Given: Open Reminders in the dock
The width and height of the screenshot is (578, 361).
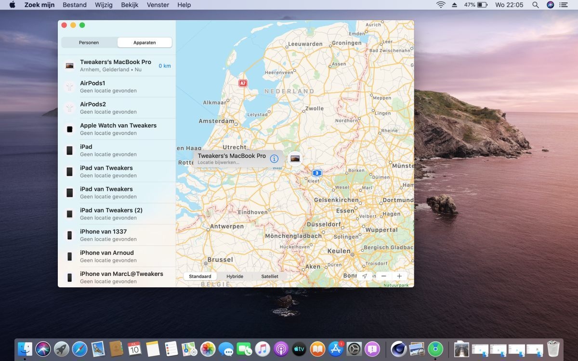Looking at the screenshot, I should (171, 349).
